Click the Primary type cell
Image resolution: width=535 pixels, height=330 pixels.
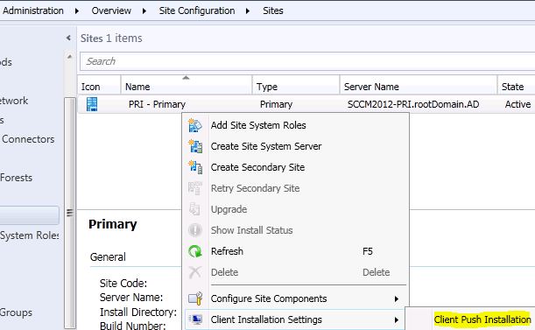tap(276, 104)
